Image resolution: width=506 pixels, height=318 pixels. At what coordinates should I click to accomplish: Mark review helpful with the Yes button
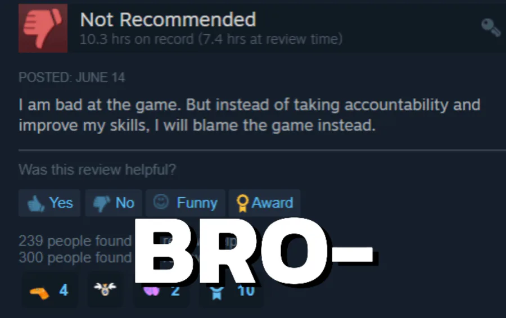point(49,203)
